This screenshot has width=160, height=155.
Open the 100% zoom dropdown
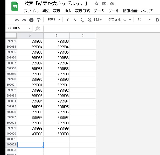54,20
